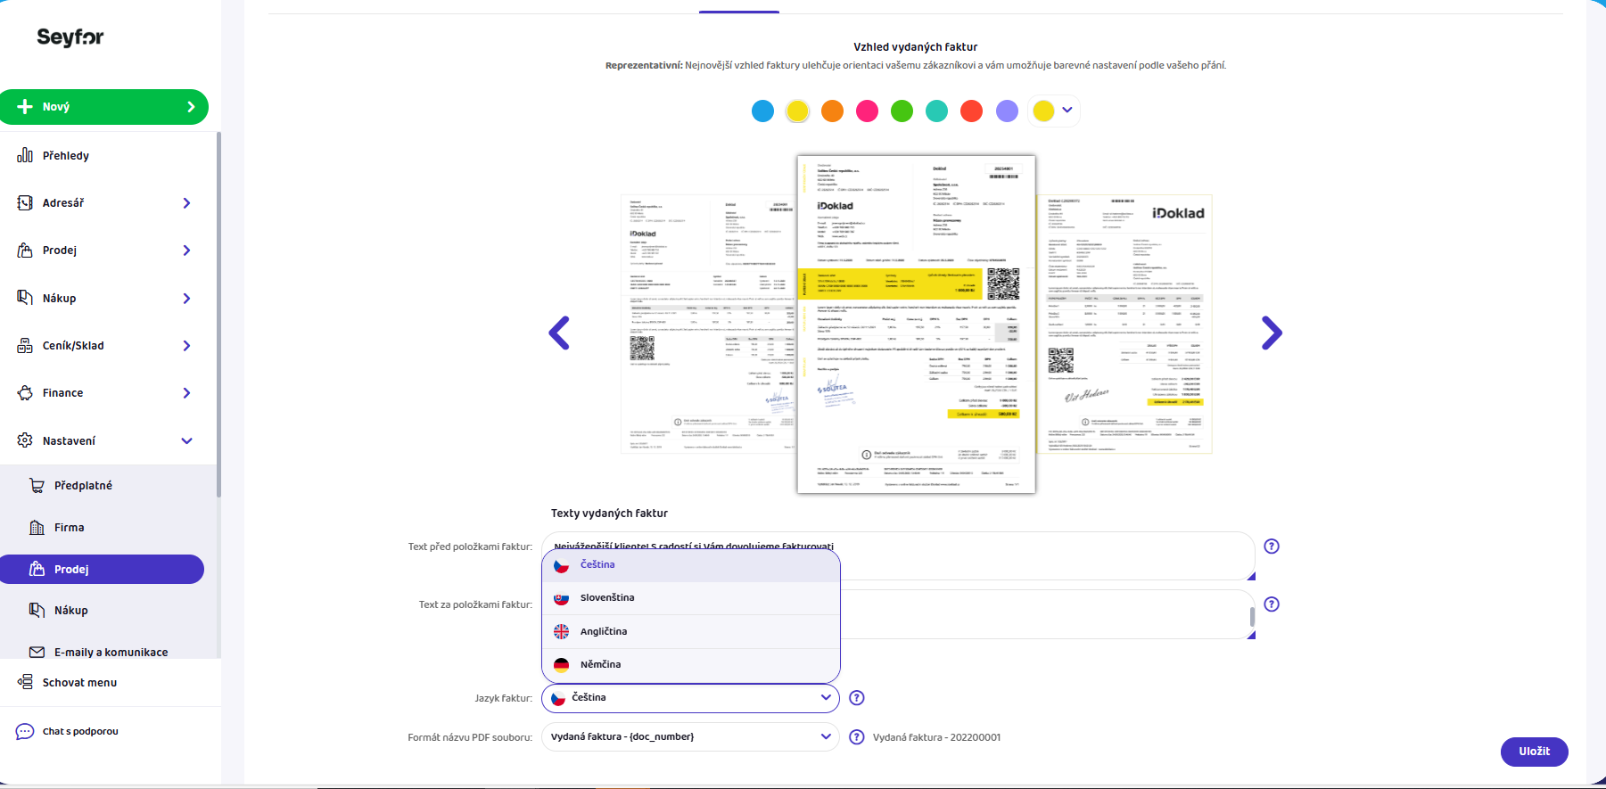Viewport: 1606px width, 789px height.
Task: Click help icon beside Jazyk faktur
Action: click(x=857, y=698)
